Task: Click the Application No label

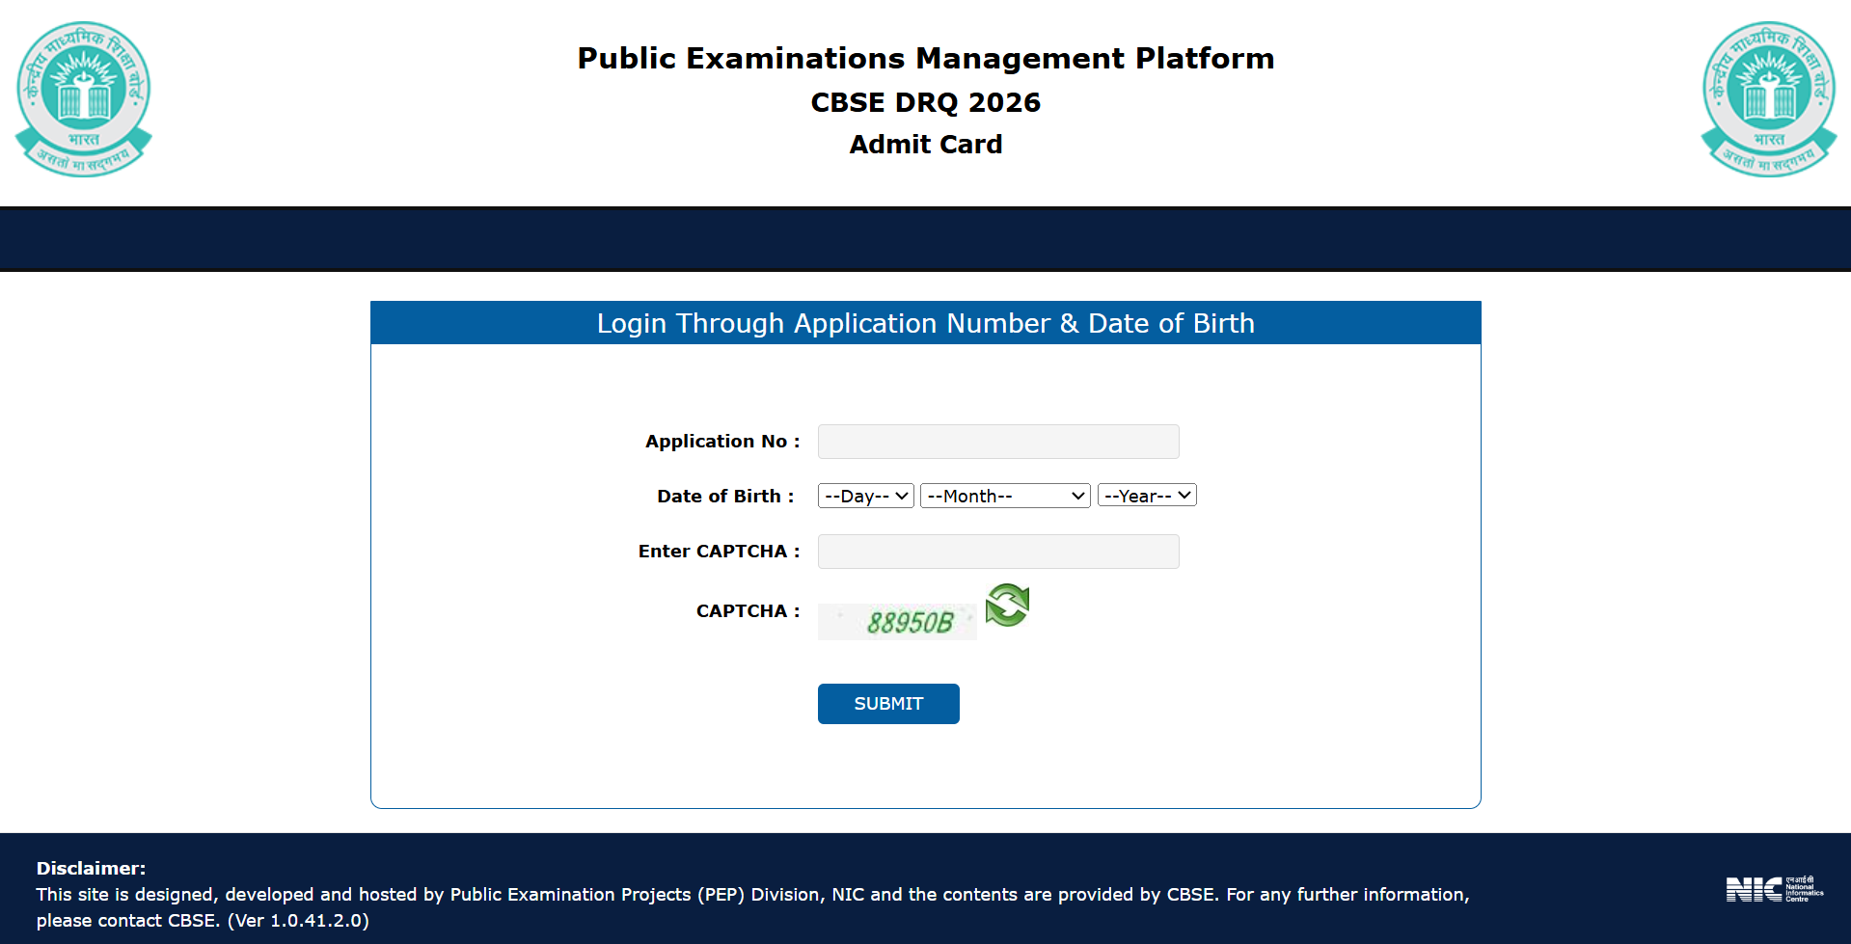Action: [x=721, y=442]
